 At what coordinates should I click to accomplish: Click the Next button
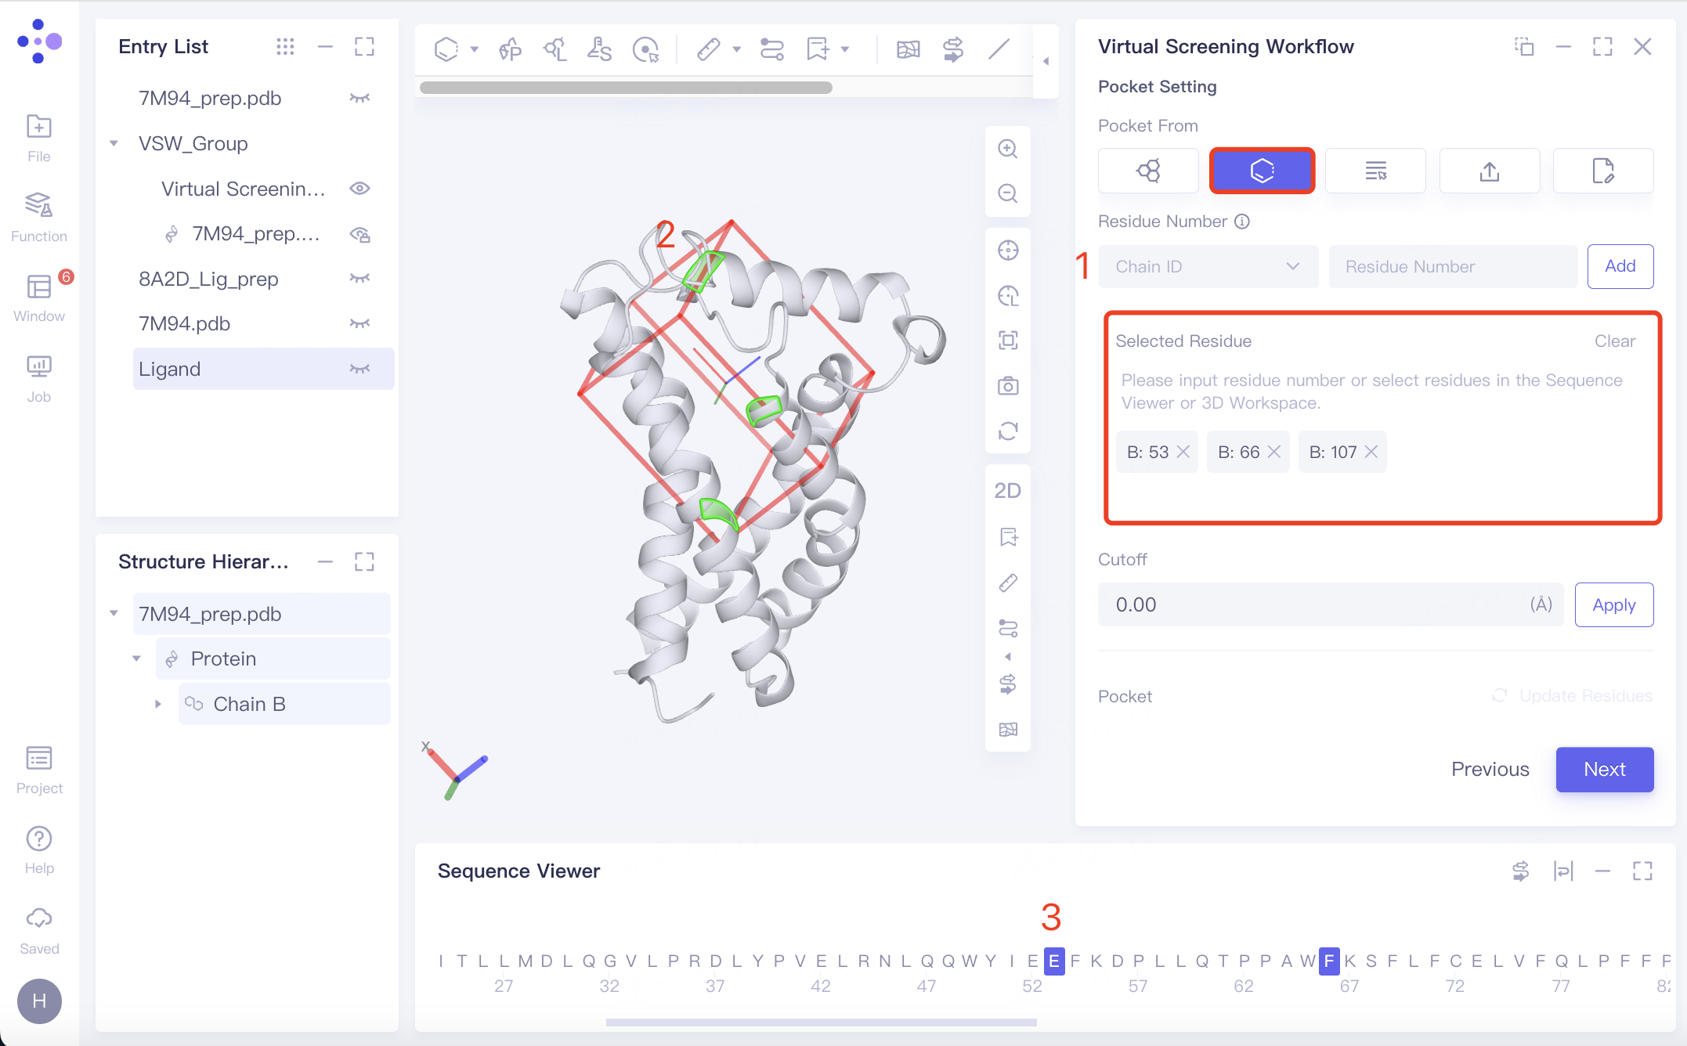(x=1604, y=770)
